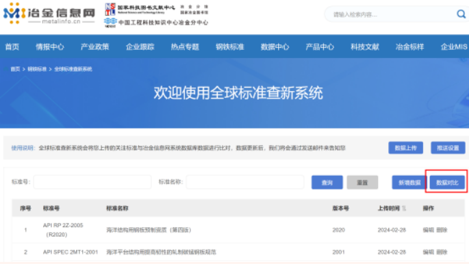The width and height of the screenshot is (469, 264).
Task: Click 删除 for API SPEC 2MT1-2001 row
Action: (x=442, y=252)
